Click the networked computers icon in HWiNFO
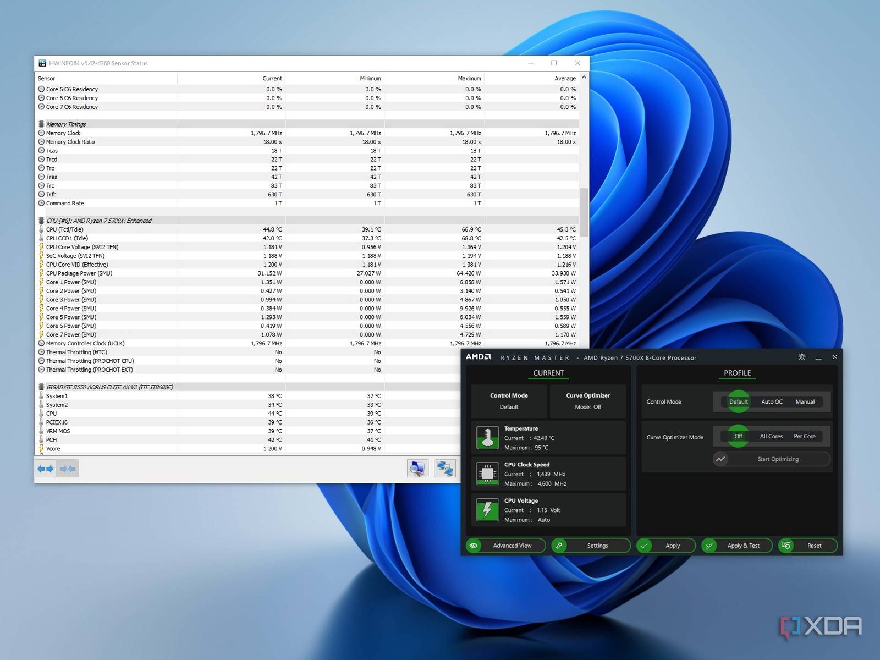This screenshot has width=880, height=660. click(444, 469)
